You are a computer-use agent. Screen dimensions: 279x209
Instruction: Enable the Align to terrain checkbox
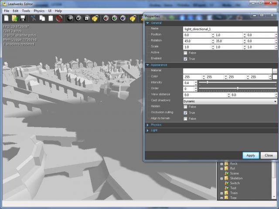coord(186,118)
